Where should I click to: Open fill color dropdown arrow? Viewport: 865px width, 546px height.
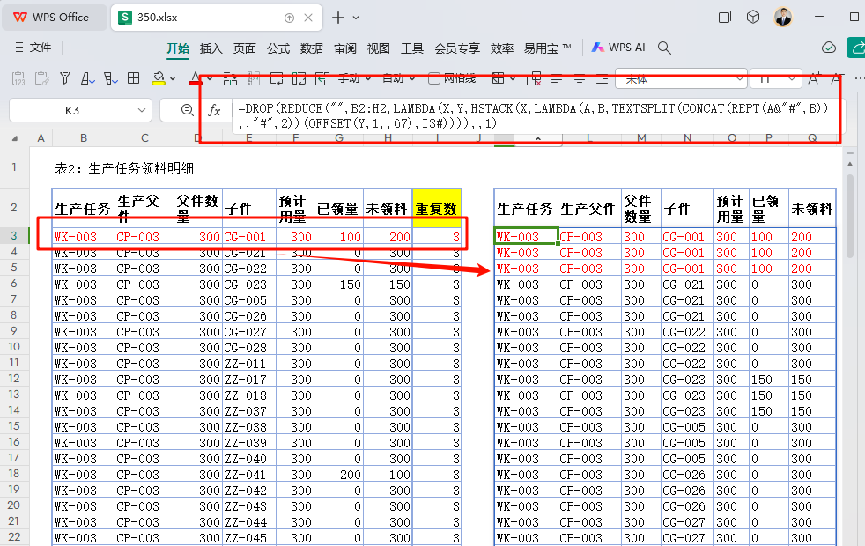173,79
